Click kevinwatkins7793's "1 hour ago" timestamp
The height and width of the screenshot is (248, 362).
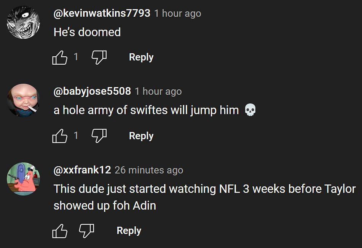[177, 13]
